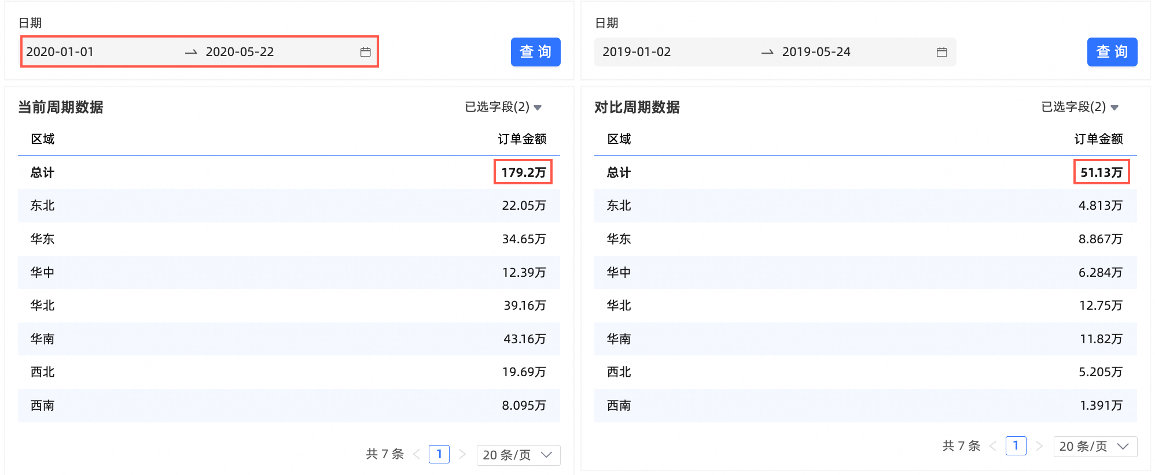Image resolution: width=1155 pixels, height=475 pixels.
Task: Click 西北 row in comparison period table
Action: pos(866,372)
